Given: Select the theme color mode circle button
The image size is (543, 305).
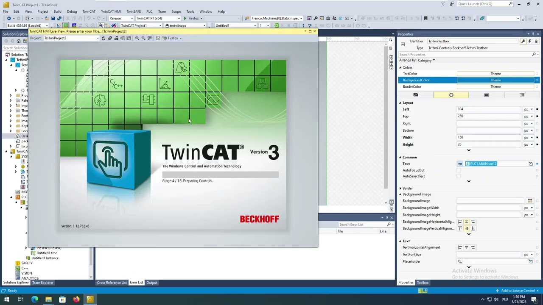Looking at the screenshot, I should pos(451,95).
